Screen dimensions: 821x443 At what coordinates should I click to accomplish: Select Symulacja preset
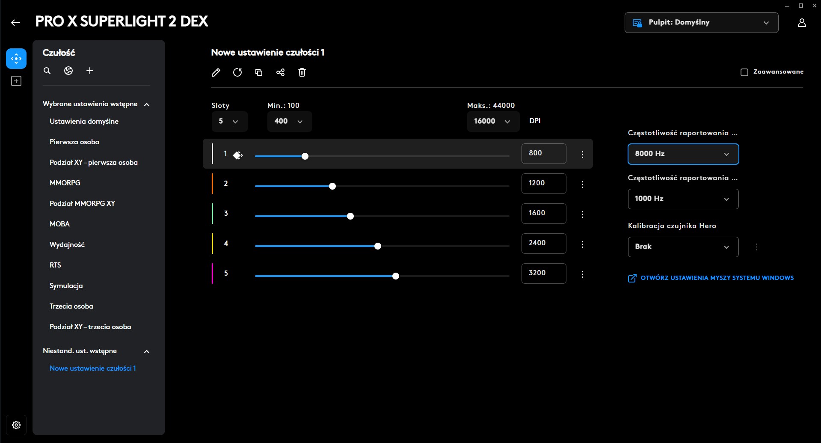click(66, 286)
